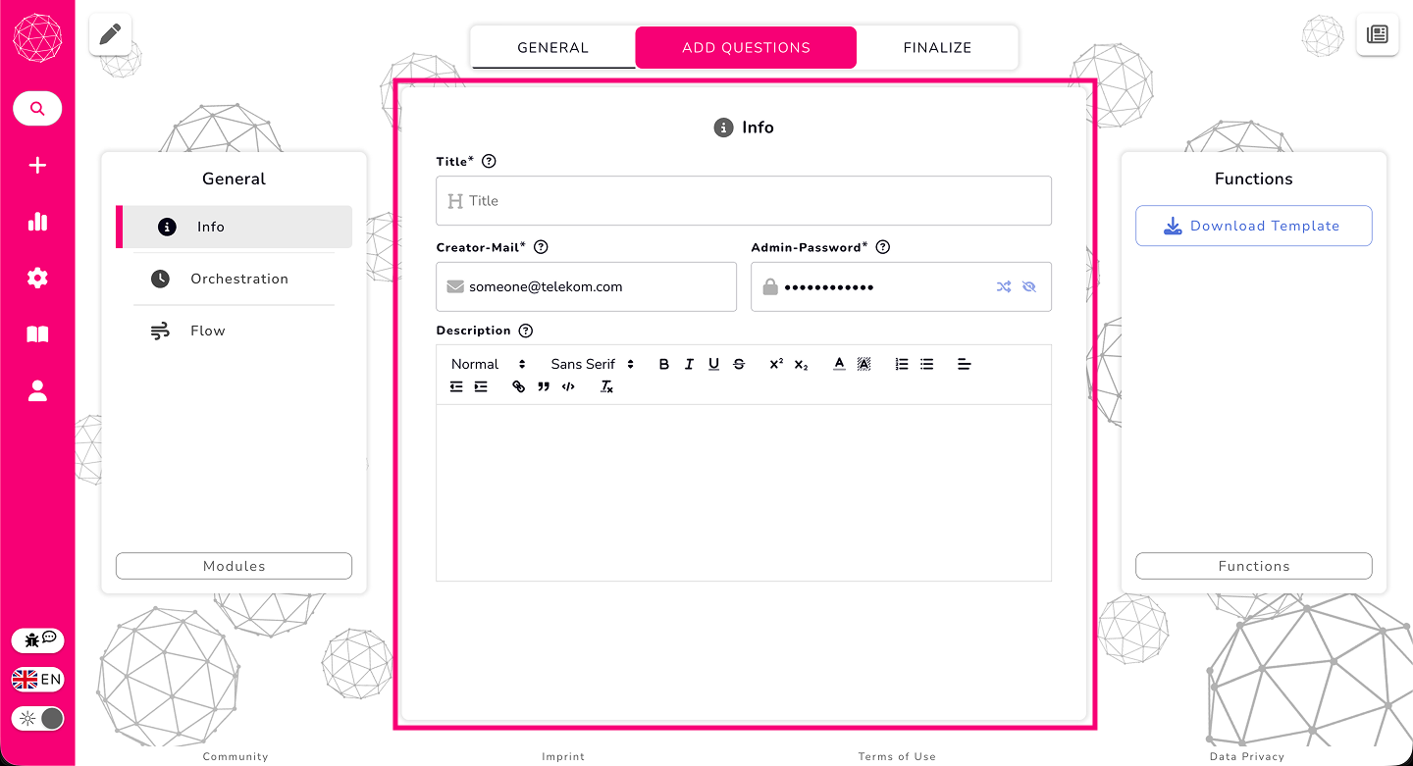Open statistics via the bar chart icon

37,222
